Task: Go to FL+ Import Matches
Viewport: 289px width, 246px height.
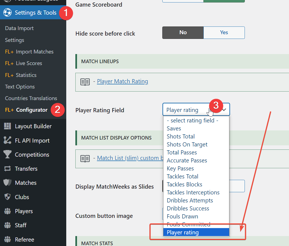Action: pos(29,52)
